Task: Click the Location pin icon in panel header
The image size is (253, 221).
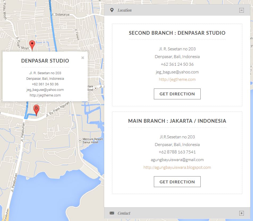Action: pos(112,10)
